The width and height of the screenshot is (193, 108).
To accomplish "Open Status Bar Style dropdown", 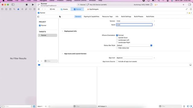I will click(x=134, y=45).
